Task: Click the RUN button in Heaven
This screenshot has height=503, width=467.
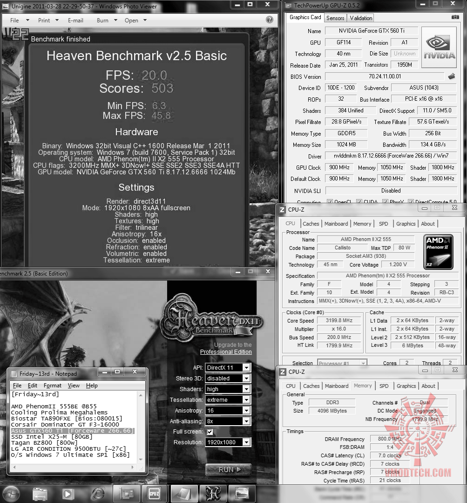Action: coord(229,469)
